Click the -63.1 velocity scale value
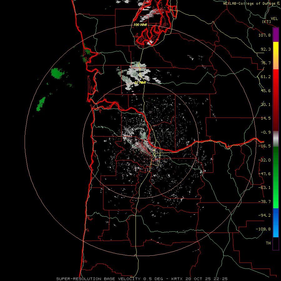This screenshot has width=281, height=281. coord(264,188)
